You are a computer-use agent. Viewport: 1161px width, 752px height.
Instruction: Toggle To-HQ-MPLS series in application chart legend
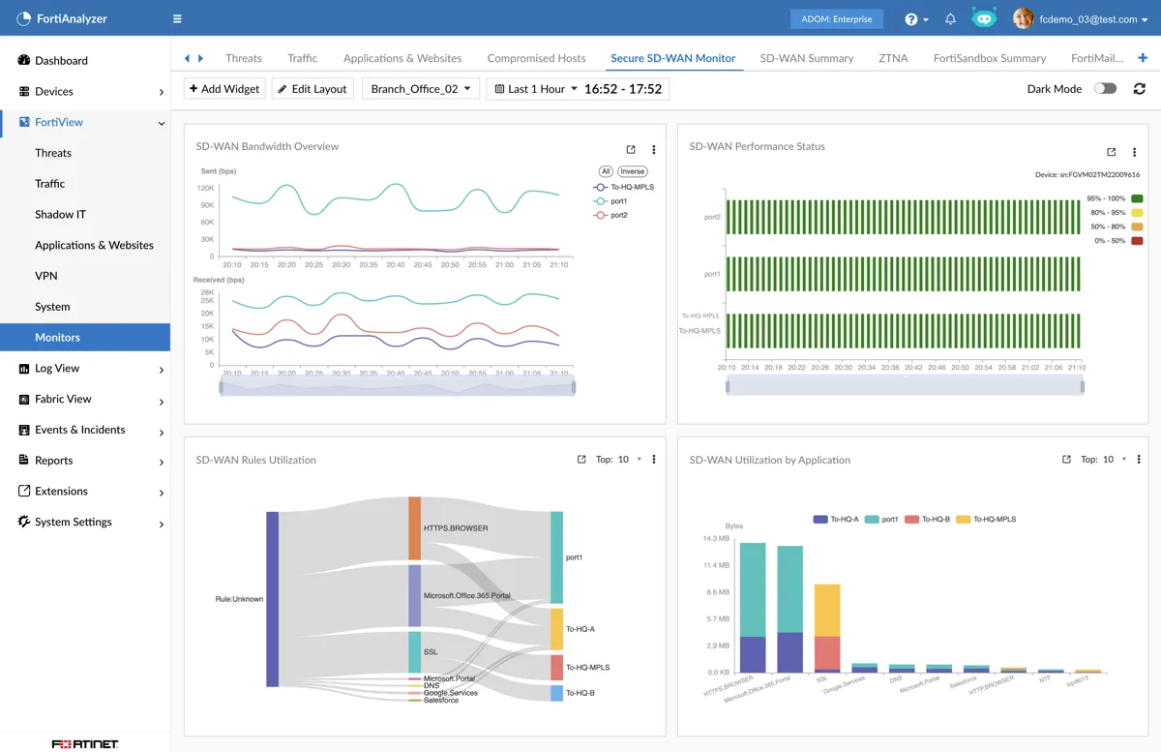pyautogui.click(x=986, y=519)
